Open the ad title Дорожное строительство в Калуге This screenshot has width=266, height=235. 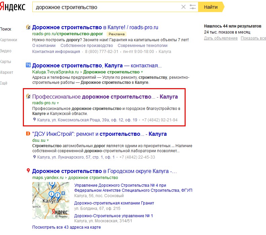tap(95, 27)
